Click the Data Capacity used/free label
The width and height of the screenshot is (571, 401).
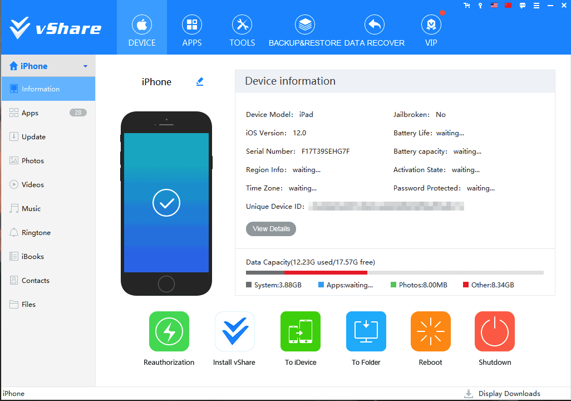point(310,262)
